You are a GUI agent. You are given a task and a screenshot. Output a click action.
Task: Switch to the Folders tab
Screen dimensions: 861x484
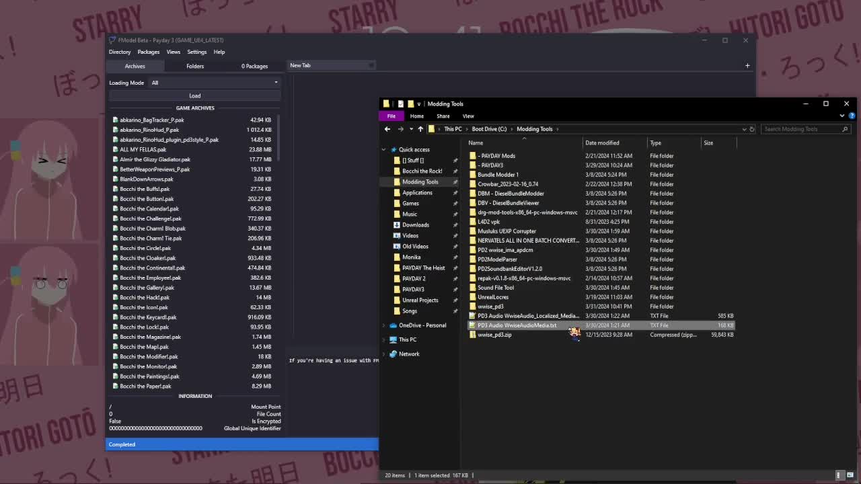tap(194, 66)
